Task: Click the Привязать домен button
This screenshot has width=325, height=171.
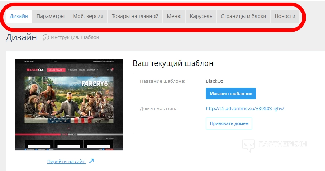Action: point(229,123)
